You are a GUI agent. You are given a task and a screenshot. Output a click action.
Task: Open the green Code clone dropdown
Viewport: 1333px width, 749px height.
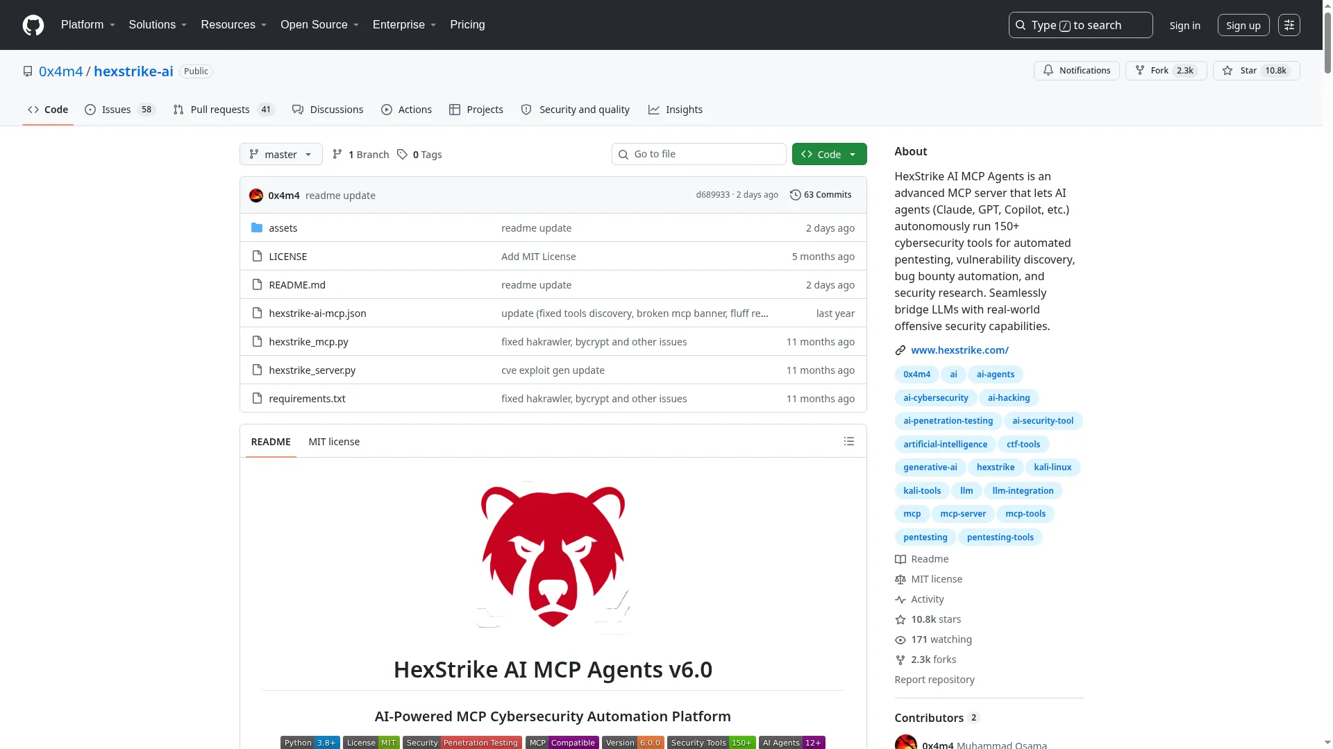[829, 154]
